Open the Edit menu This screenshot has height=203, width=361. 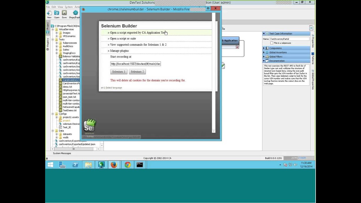tap(54, 7)
